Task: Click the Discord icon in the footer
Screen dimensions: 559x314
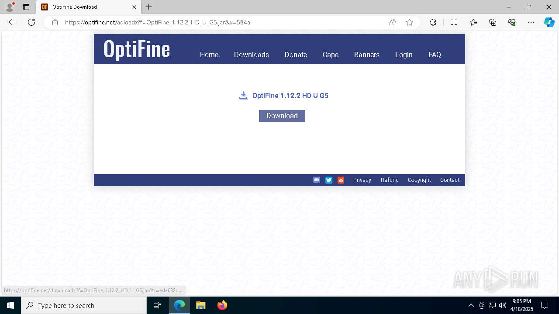Action: click(317, 180)
